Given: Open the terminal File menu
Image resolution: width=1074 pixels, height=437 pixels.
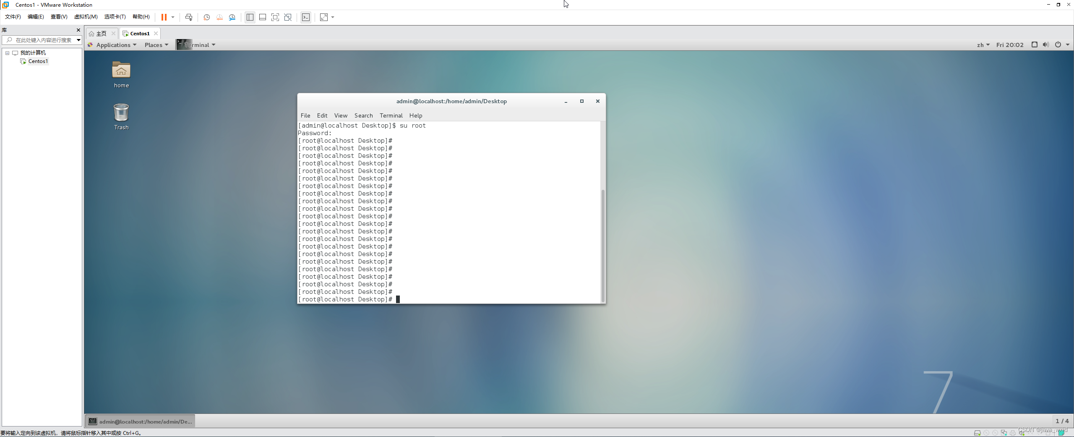Looking at the screenshot, I should click(x=305, y=115).
